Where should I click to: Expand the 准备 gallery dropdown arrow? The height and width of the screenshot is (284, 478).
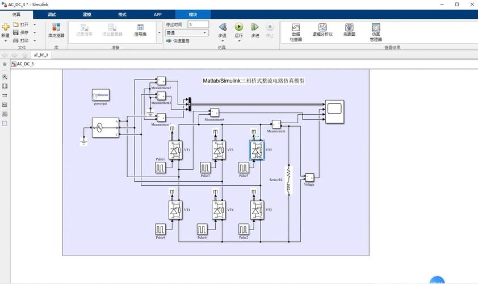[159, 32]
